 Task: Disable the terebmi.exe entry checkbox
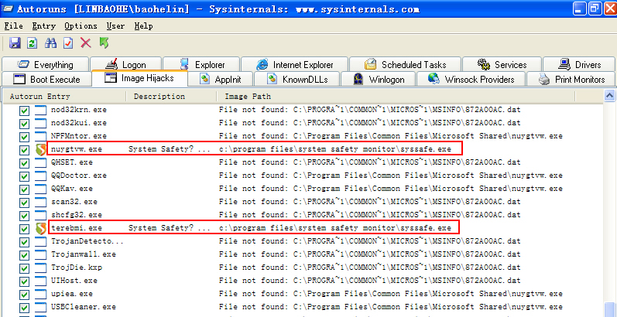[25, 229]
